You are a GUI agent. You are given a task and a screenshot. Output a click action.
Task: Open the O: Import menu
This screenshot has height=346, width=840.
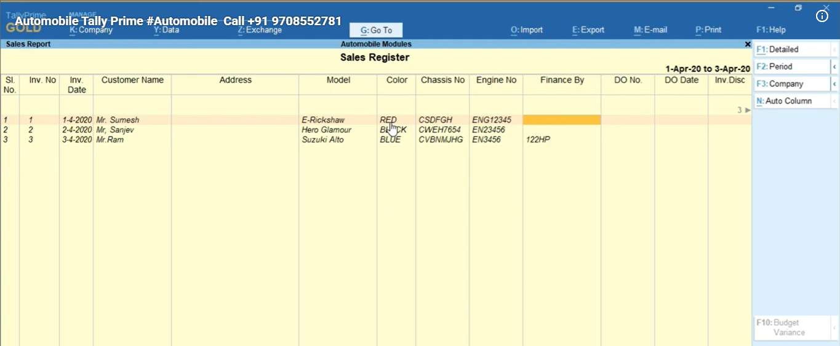(527, 29)
